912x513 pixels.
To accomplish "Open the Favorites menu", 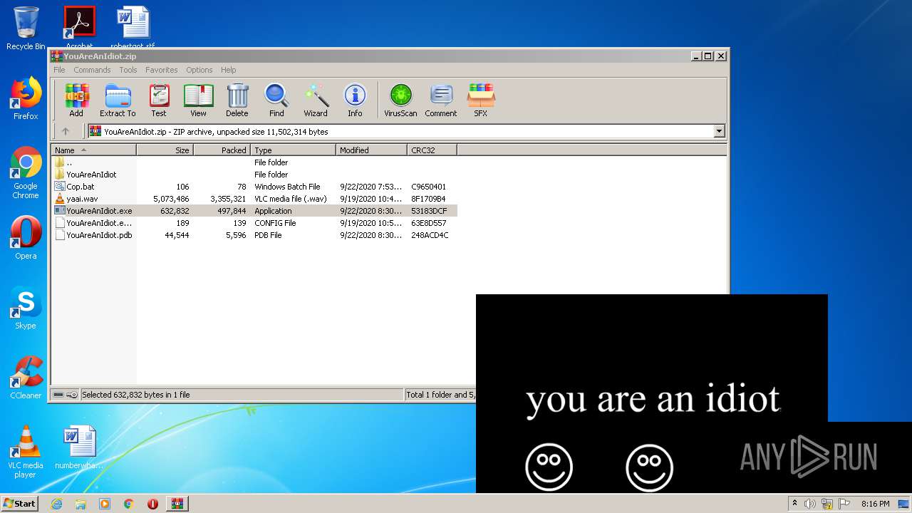I will coord(162,70).
